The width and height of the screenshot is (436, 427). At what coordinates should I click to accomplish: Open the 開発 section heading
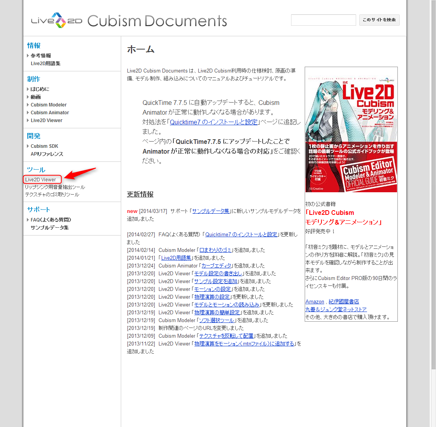tap(34, 136)
